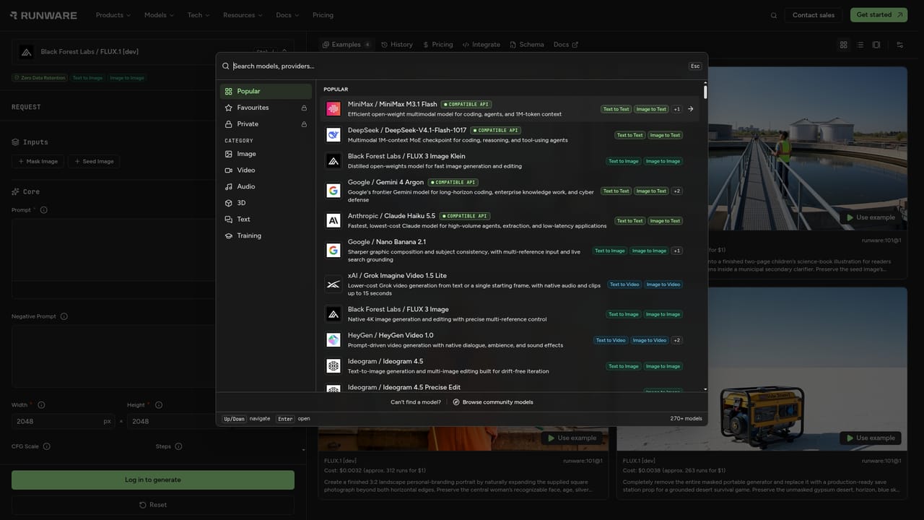
Task: Expand the Resources menu
Action: [243, 15]
